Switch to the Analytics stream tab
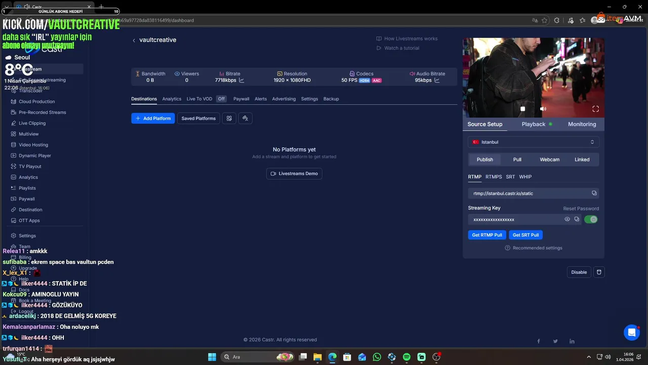 click(x=172, y=99)
